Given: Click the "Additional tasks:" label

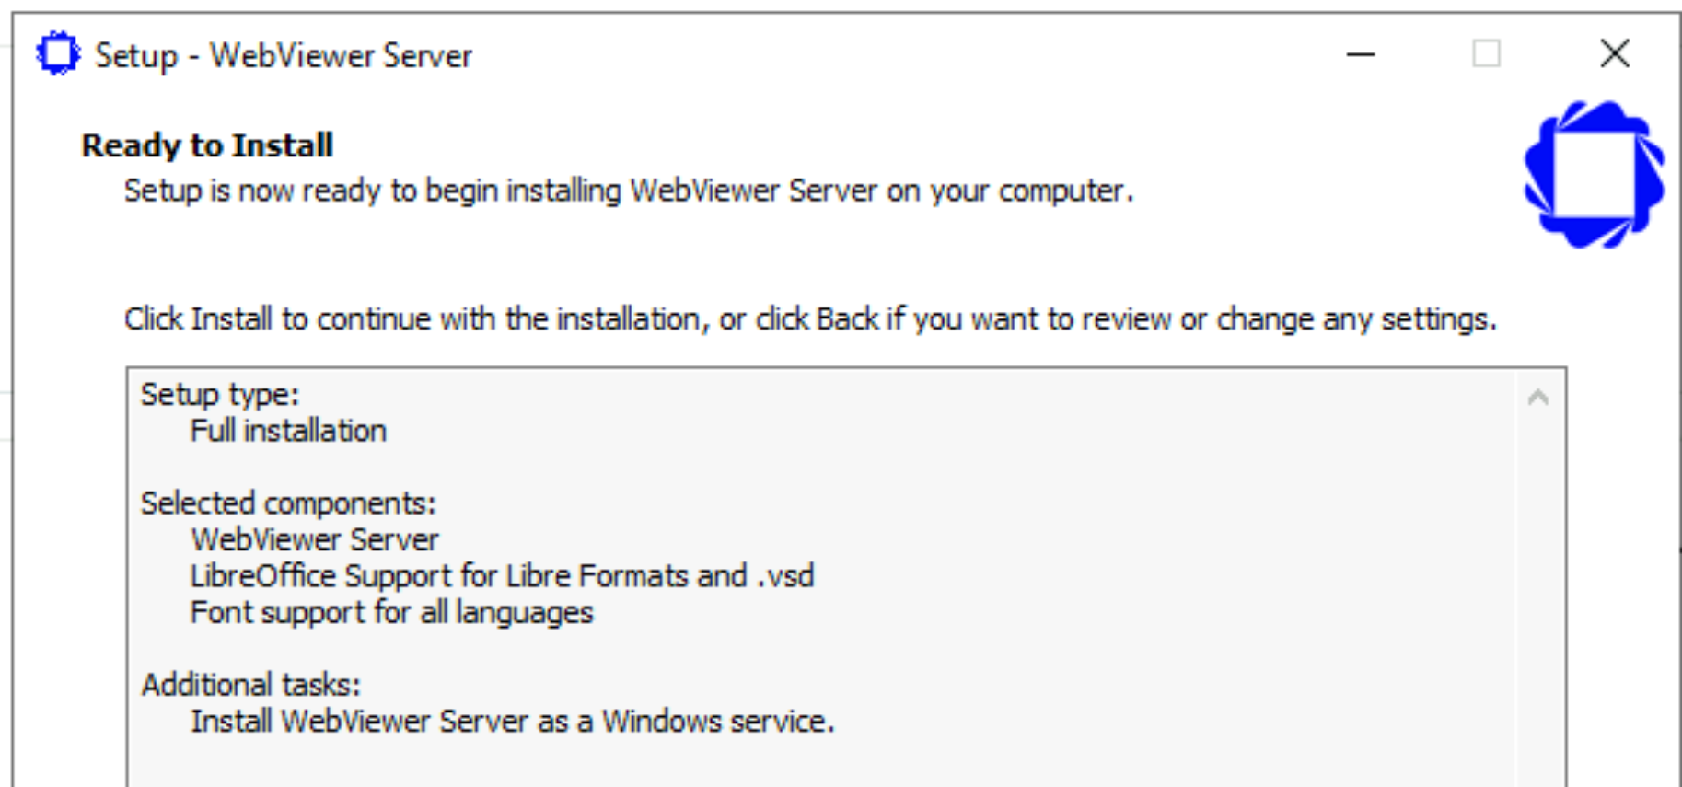Looking at the screenshot, I should coord(250,685).
